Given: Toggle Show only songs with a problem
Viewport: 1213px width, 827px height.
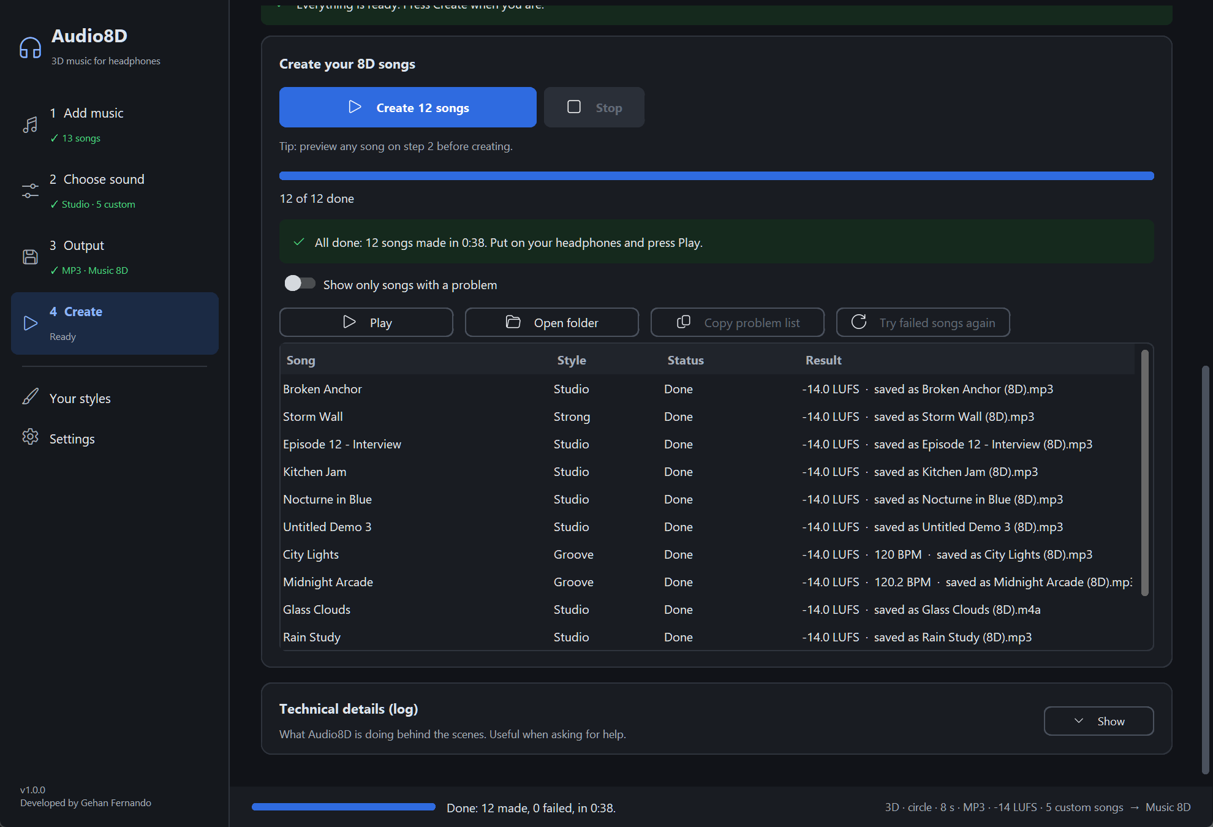Looking at the screenshot, I should [x=300, y=283].
